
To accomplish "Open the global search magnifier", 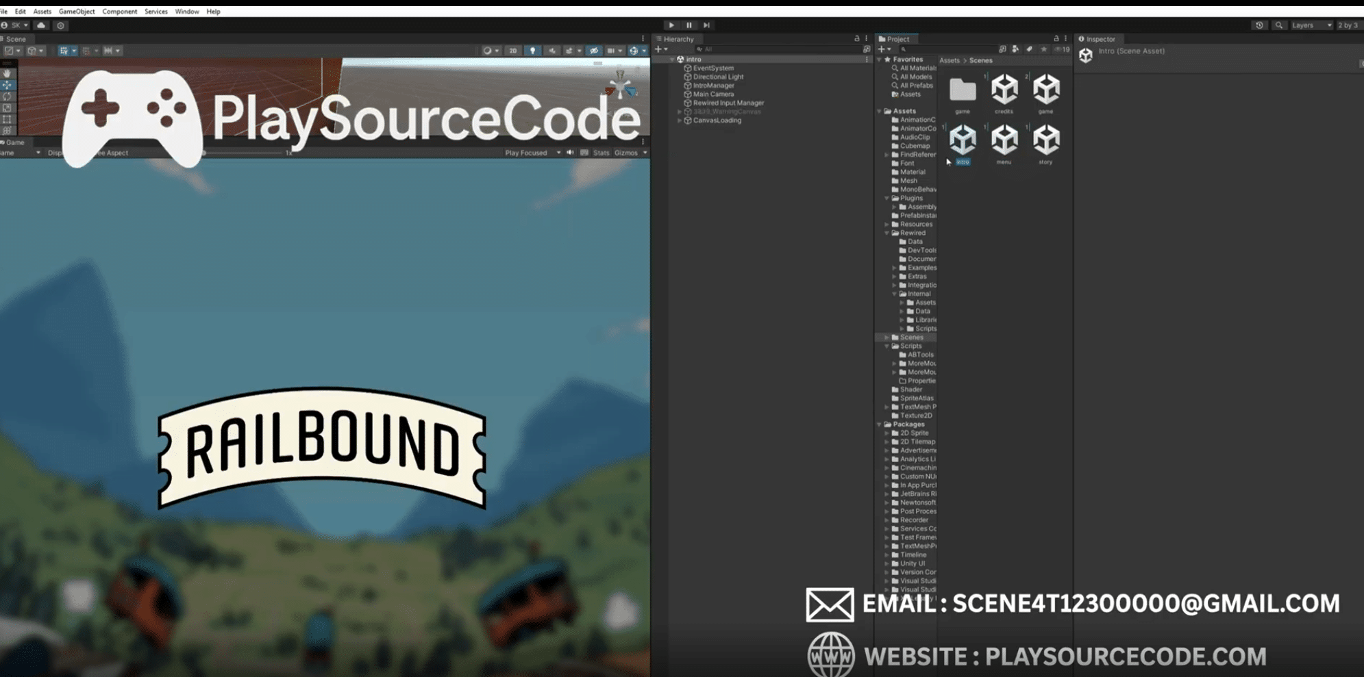I will click(1278, 25).
